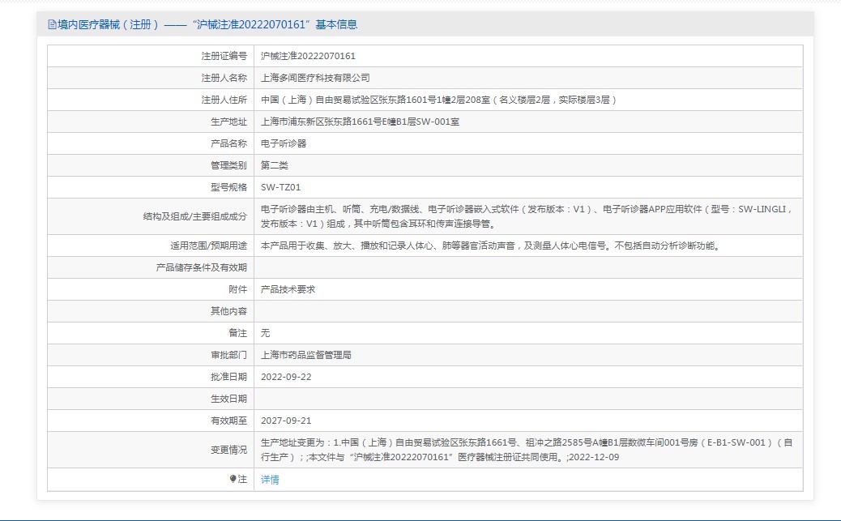Select the address 上海市浦东新区张东路1661号E幢B1层SW-001室

pyautogui.click(x=360, y=122)
